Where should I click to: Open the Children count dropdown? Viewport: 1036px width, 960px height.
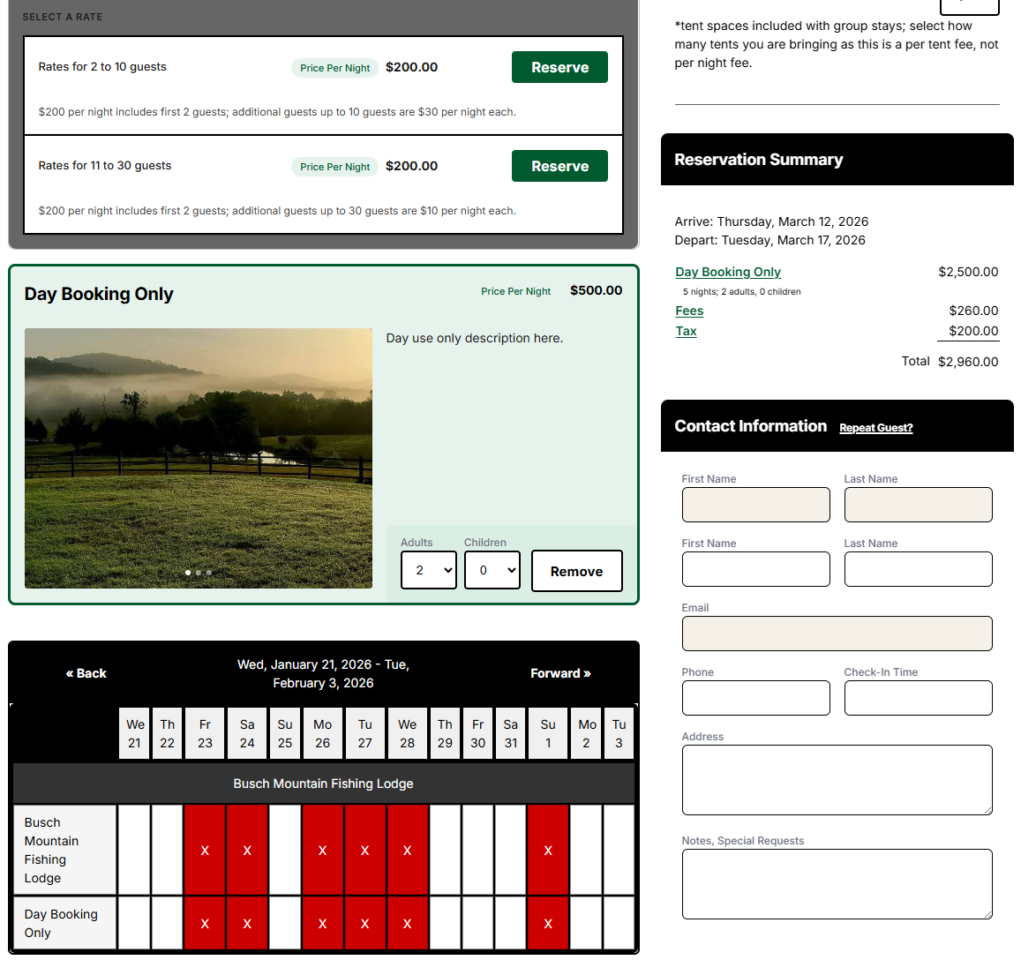click(492, 570)
